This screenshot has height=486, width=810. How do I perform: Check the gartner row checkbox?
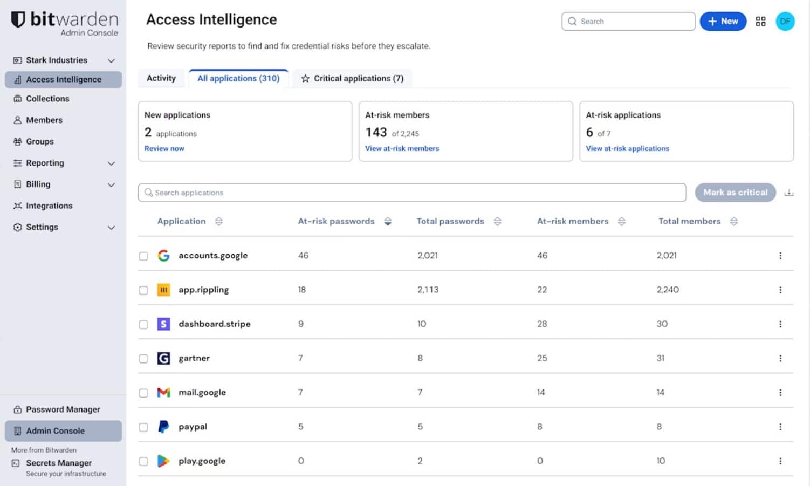click(x=143, y=359)
